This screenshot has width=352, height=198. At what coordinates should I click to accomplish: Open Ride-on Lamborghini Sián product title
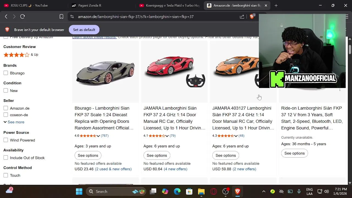pos(312,118)
